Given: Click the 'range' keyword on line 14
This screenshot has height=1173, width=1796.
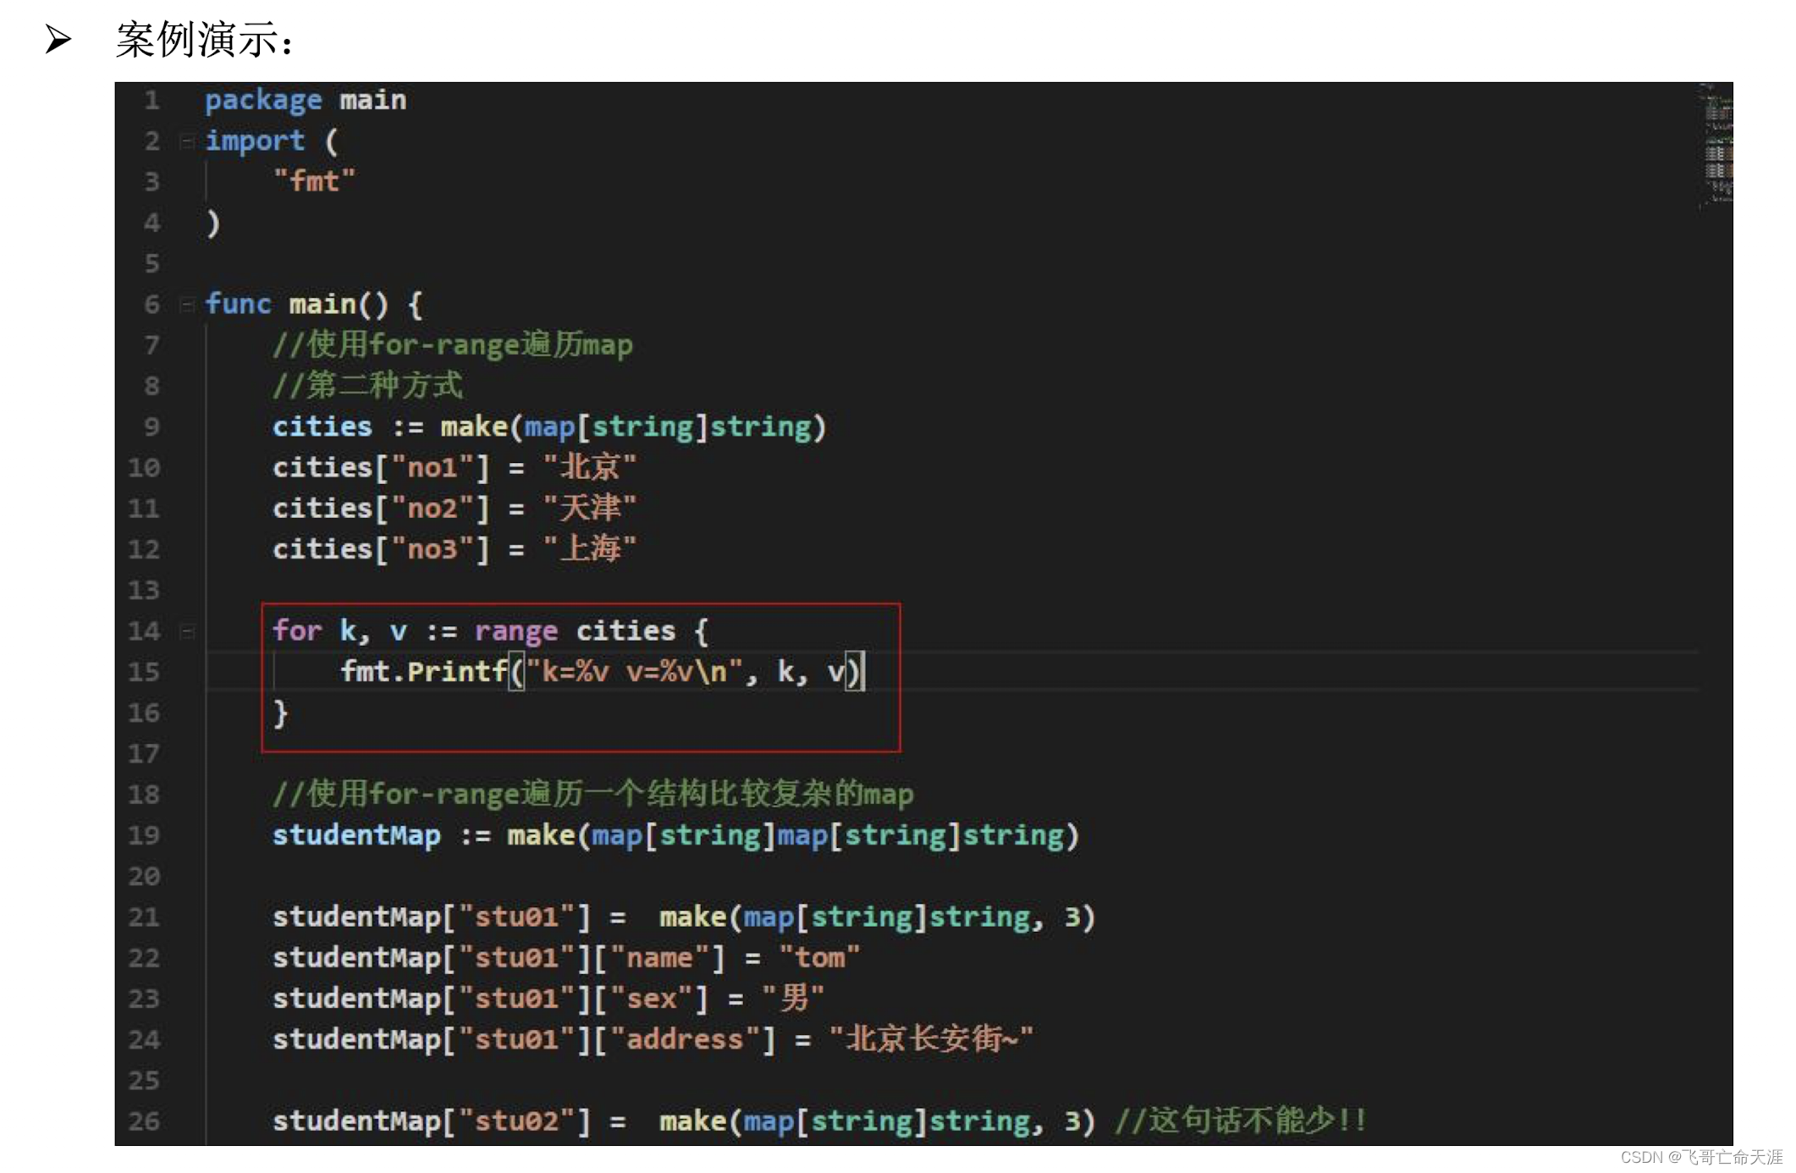Looking at the screenshot, I should coord(516,631).
